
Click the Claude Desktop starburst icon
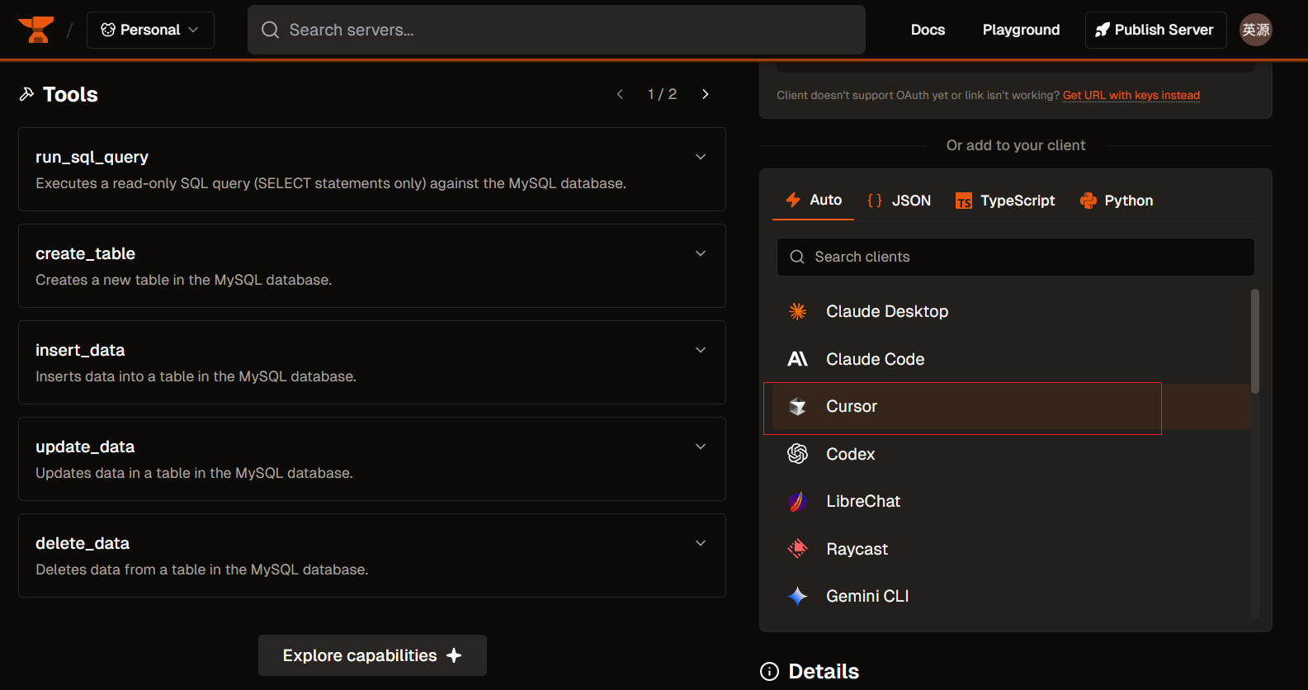coord(797,311)
